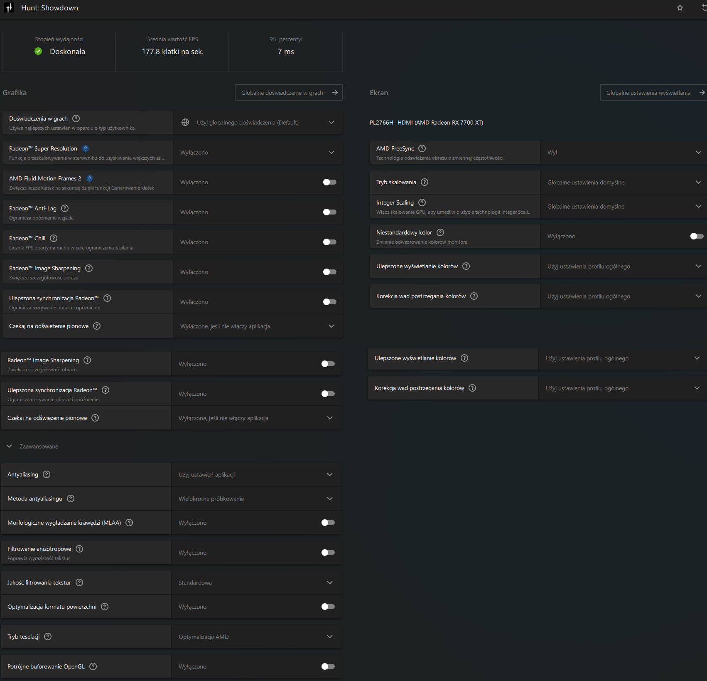Click Globalne ustawienia wyświetlania button
Screen dimensions: 707x681
[653, 93]
